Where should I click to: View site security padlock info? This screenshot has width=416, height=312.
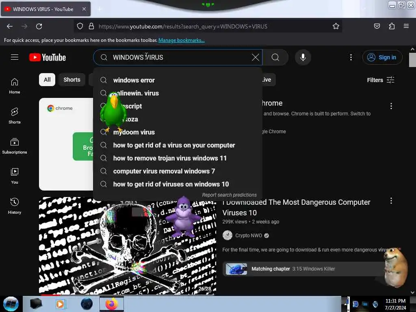click(x=91, y=26)
